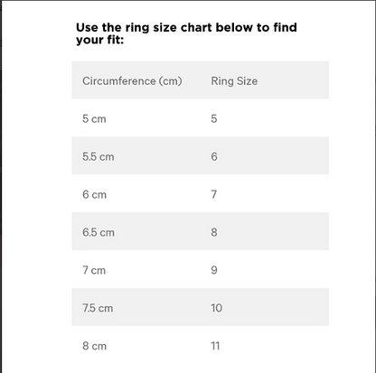The image size is (376, 373).
Task: Select the Ring Size column header
Action: point(234,81)
